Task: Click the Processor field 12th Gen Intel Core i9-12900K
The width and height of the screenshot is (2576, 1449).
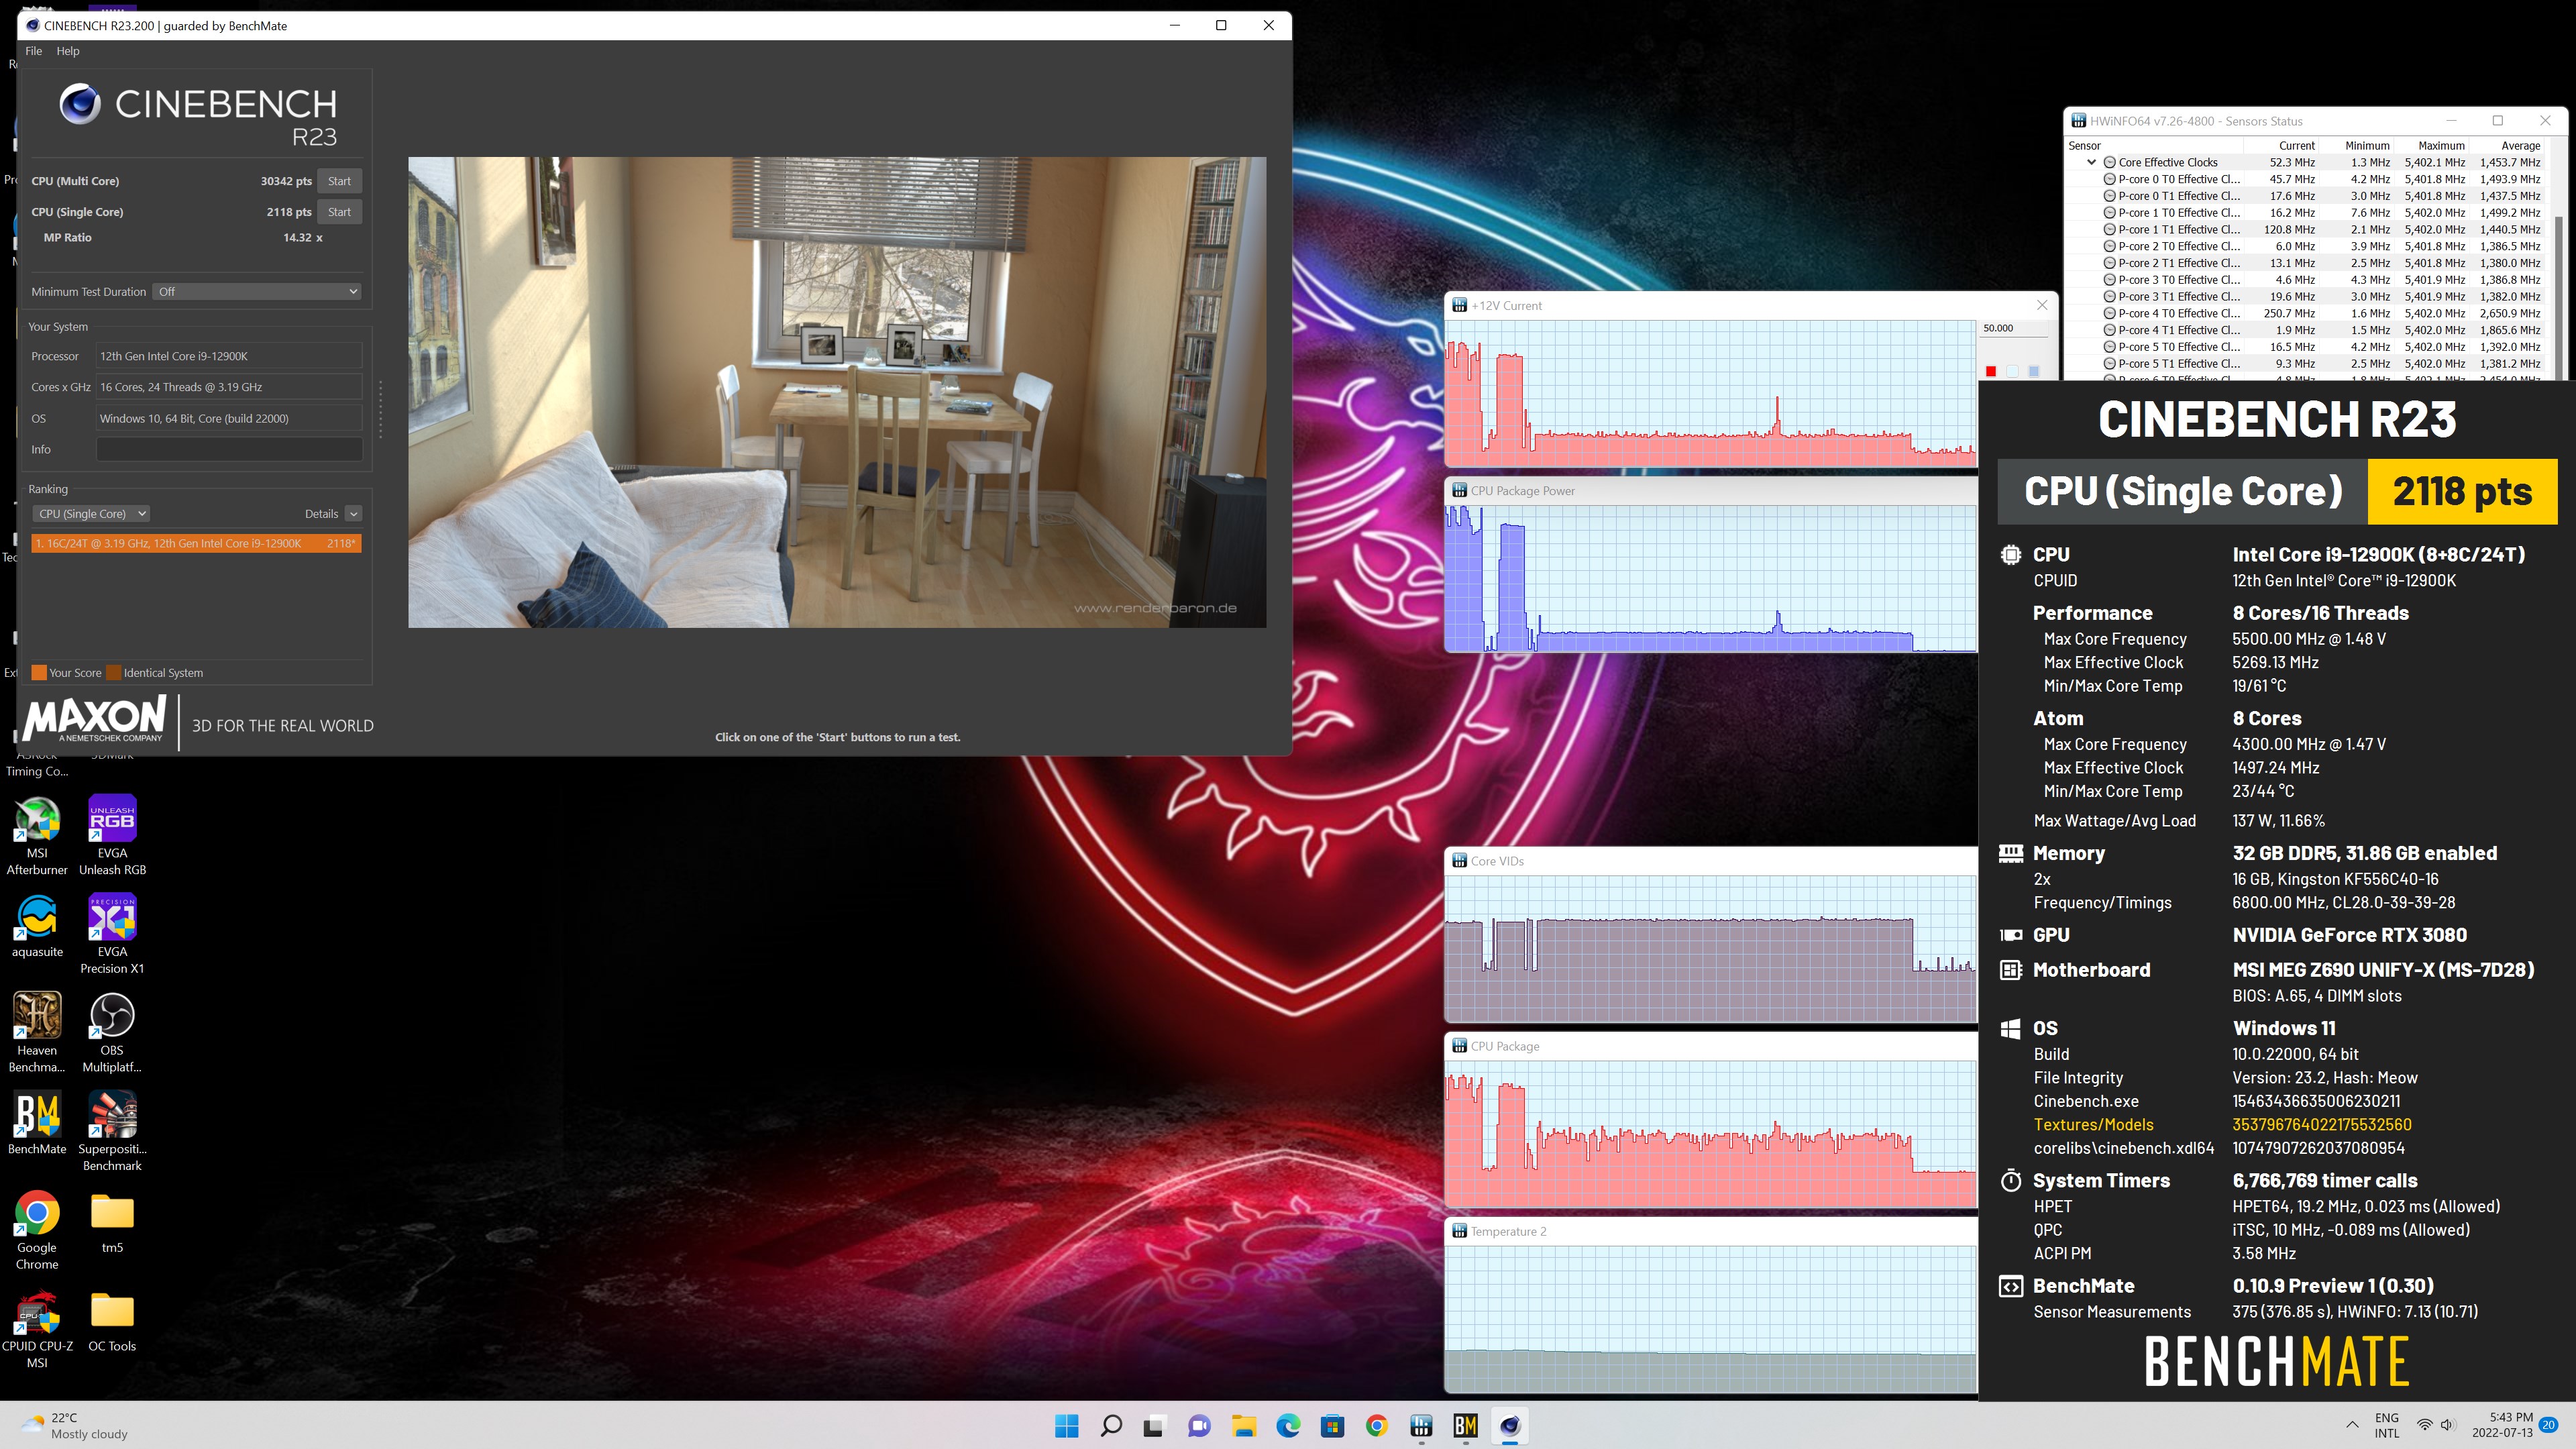Action: pyautogui.click(x=229, y=356)
